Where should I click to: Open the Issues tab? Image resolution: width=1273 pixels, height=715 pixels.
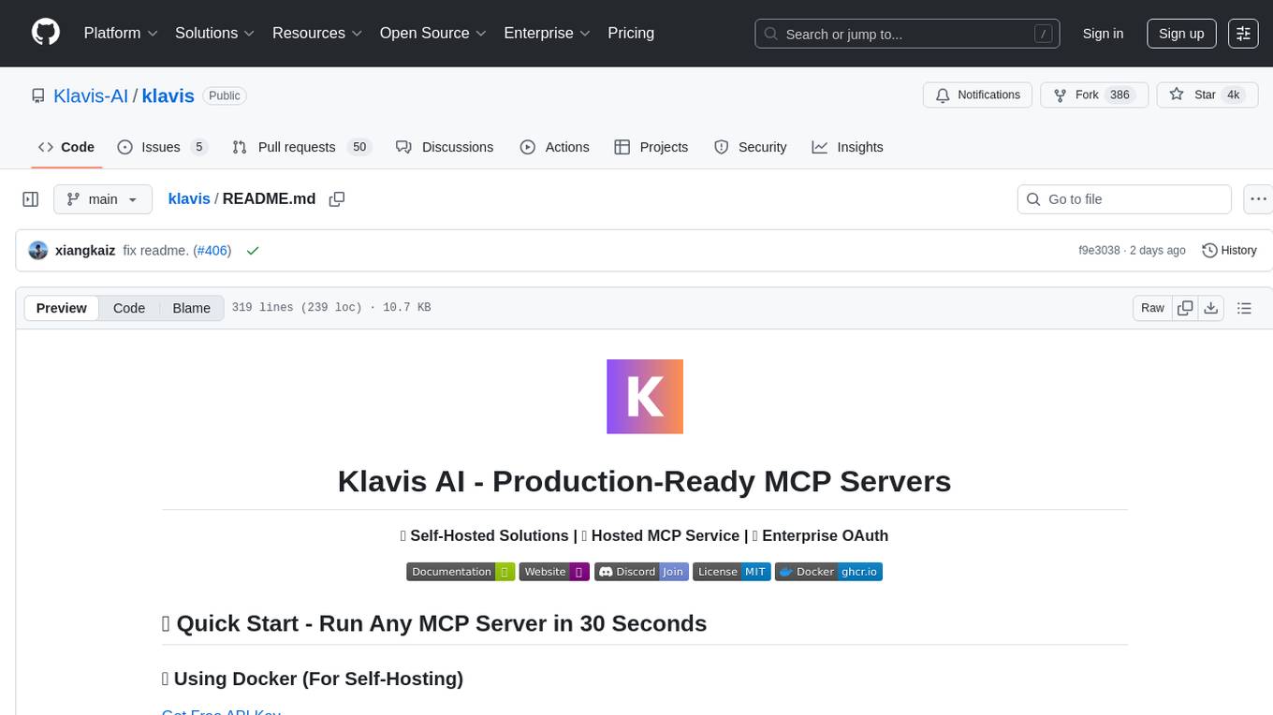tap(163, 147)
